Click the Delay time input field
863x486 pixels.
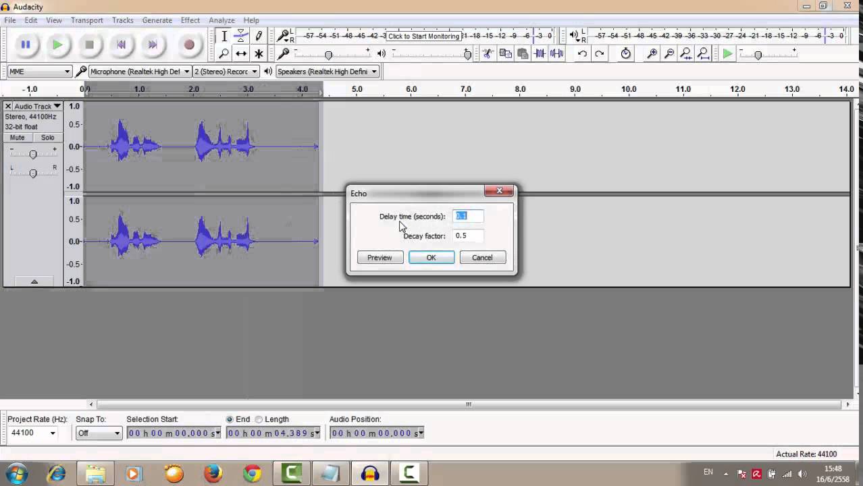point(468,216)
